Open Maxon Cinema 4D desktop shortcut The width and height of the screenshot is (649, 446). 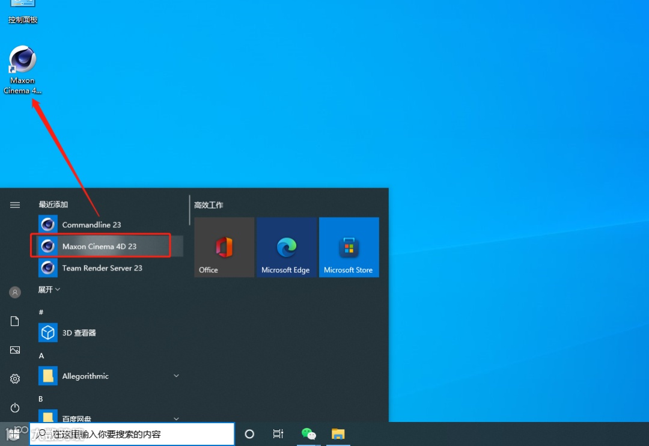22,70
